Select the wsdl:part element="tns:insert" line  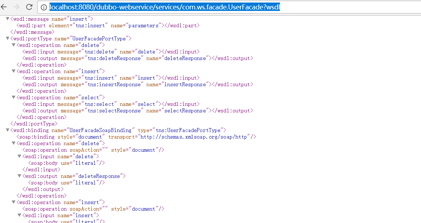click(x=108, y=26)
